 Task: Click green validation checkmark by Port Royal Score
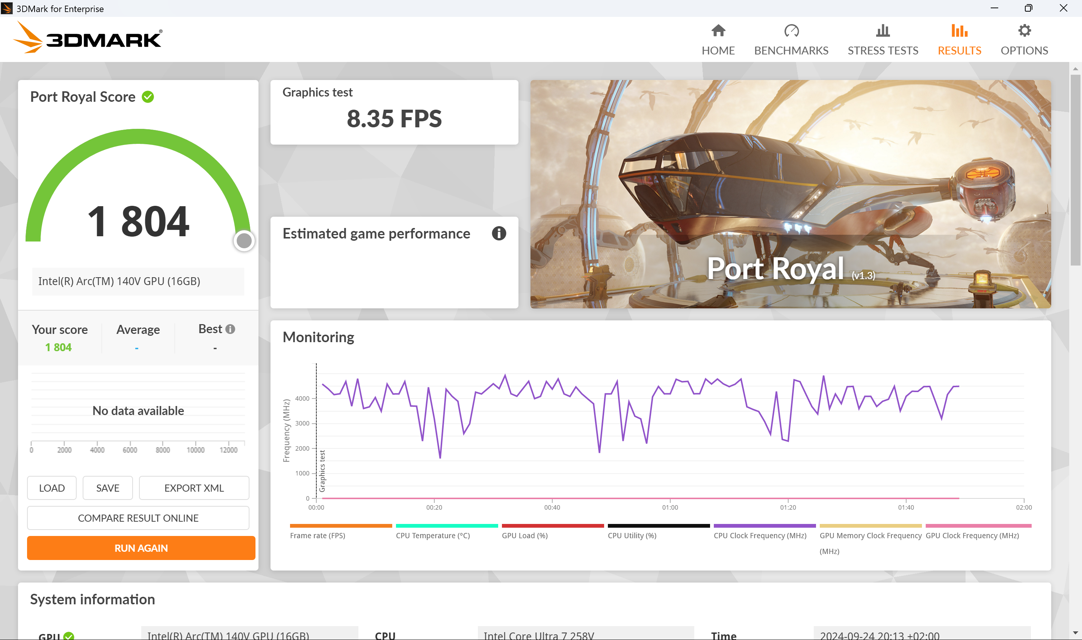[x=148, y=97]
